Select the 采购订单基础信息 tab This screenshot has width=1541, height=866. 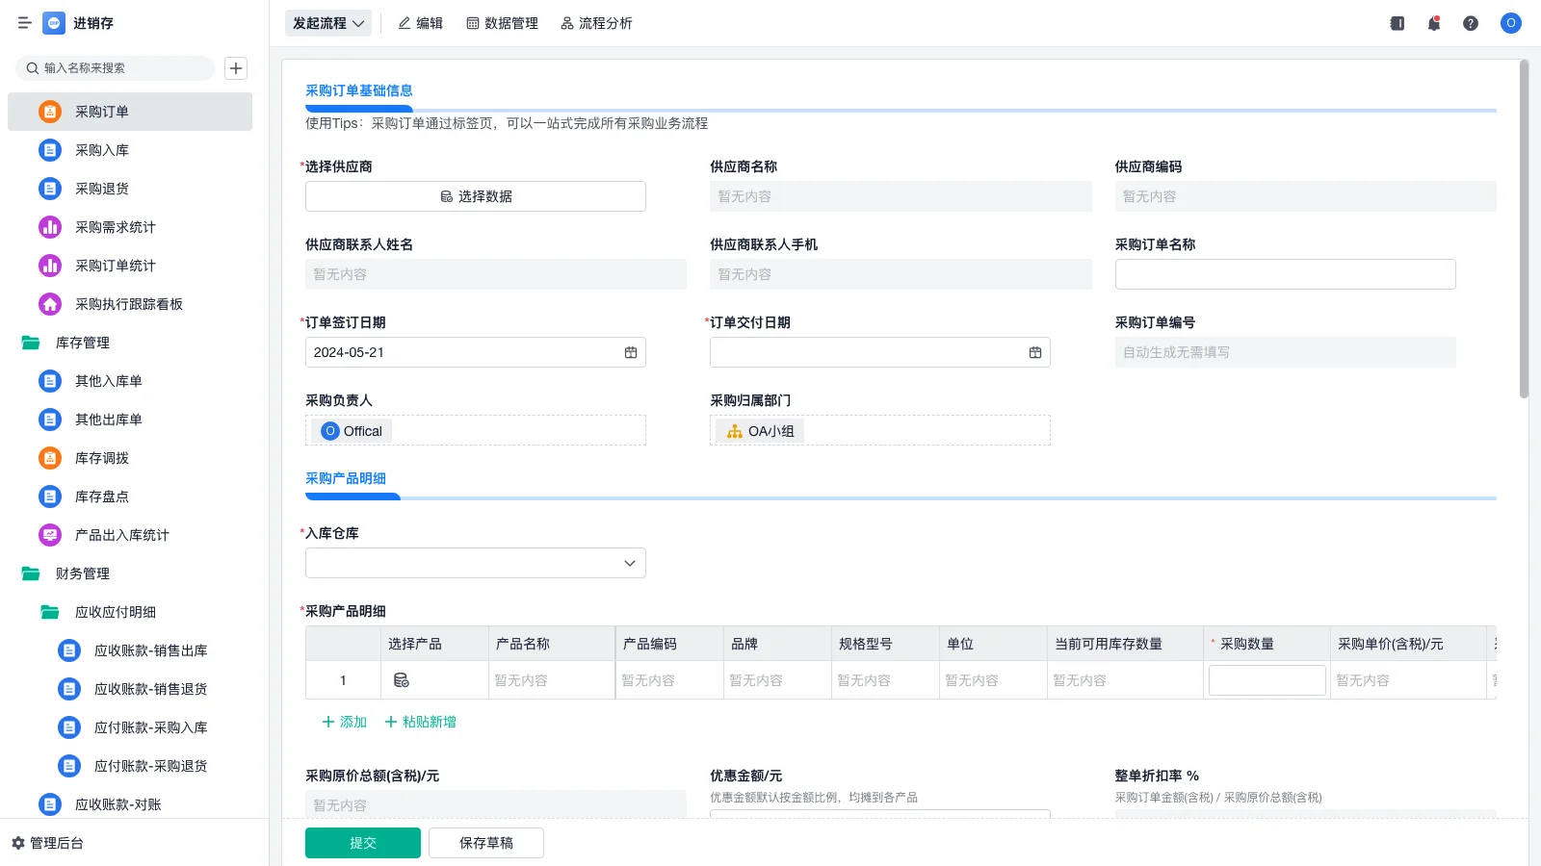coord(359,90)
